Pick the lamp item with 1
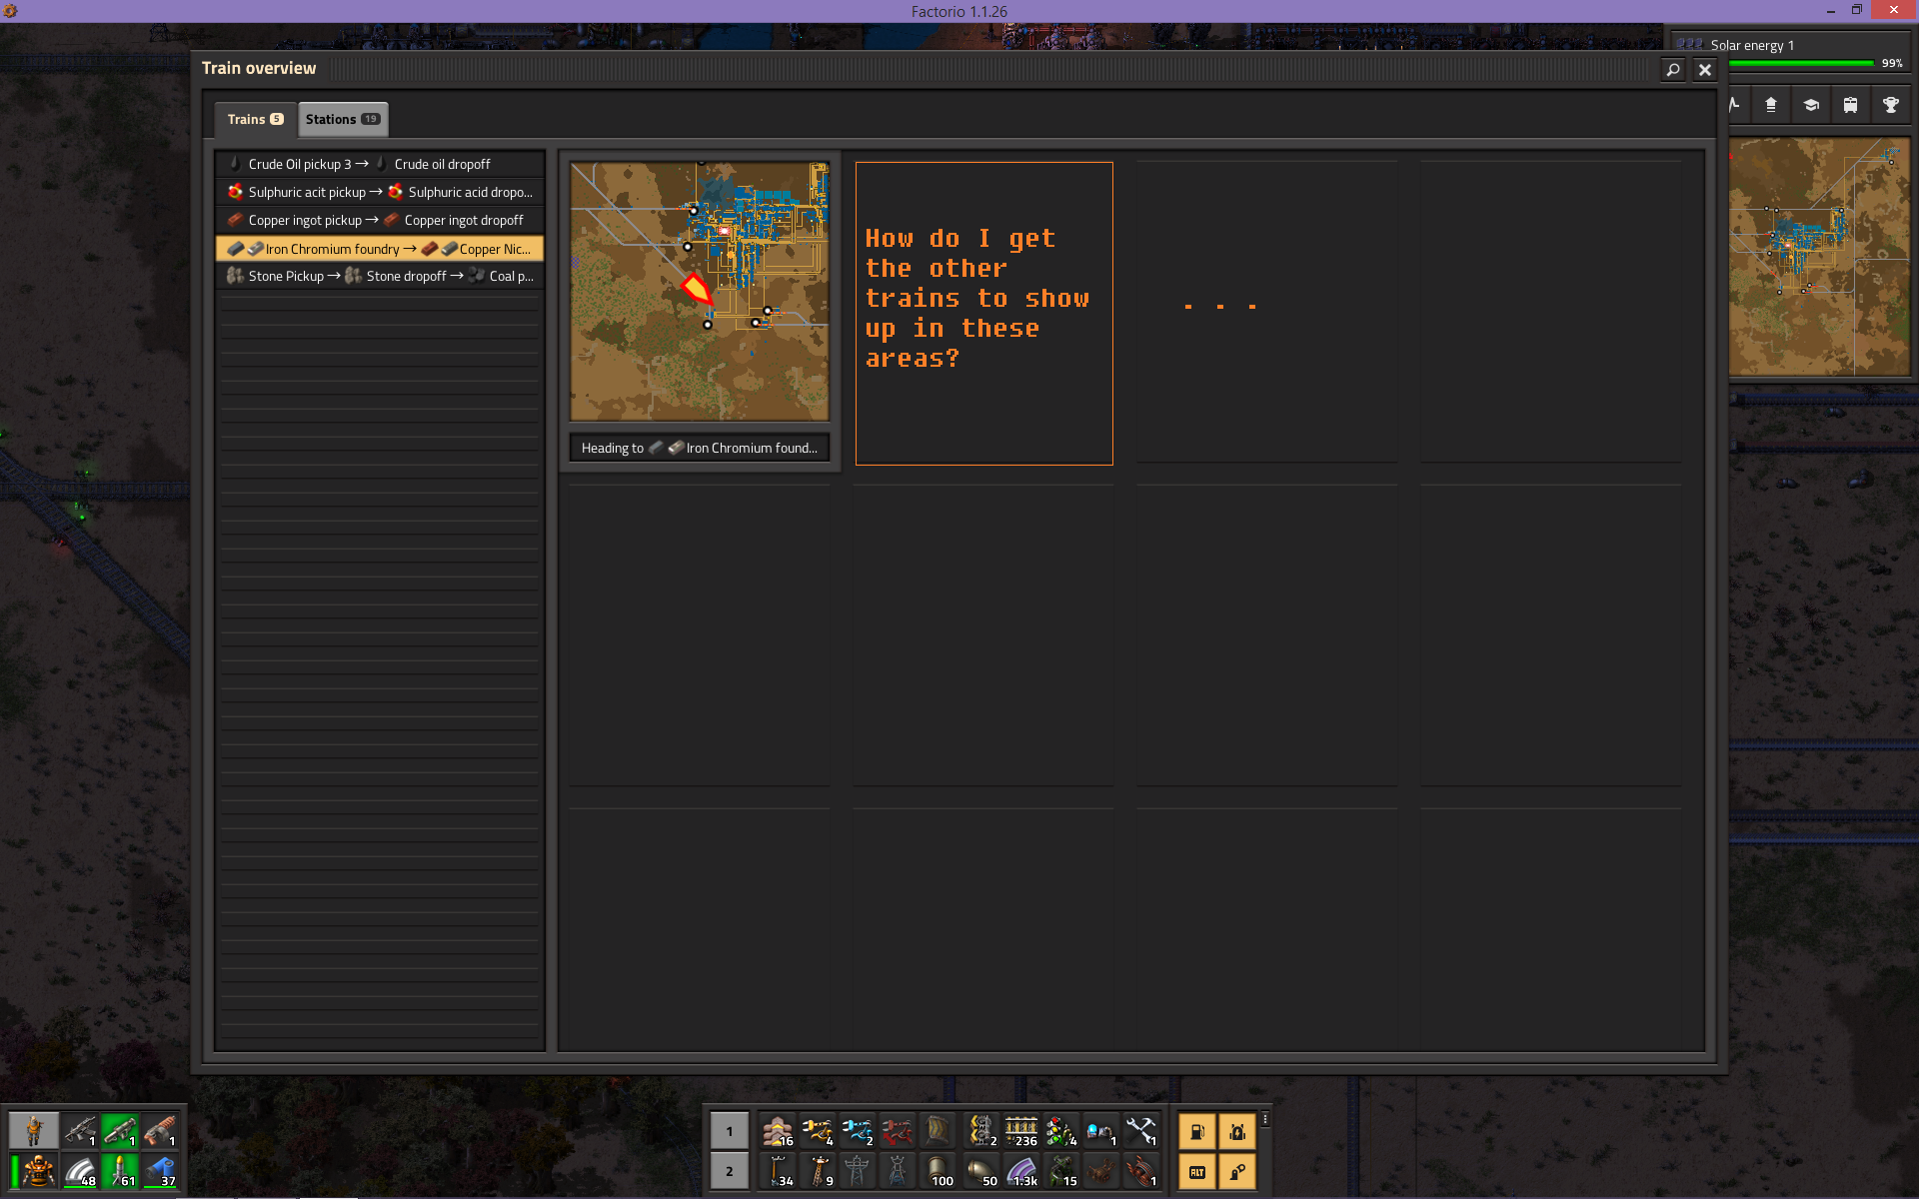 (1101, 1131)
